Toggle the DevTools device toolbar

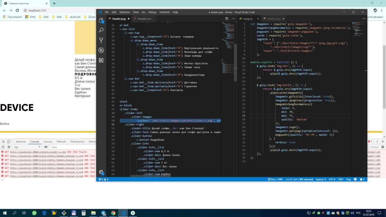tap(9, 141)
